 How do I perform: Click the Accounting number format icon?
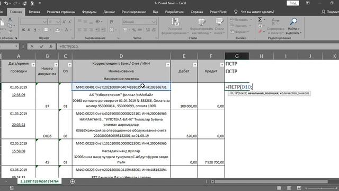tap(125, 30)
